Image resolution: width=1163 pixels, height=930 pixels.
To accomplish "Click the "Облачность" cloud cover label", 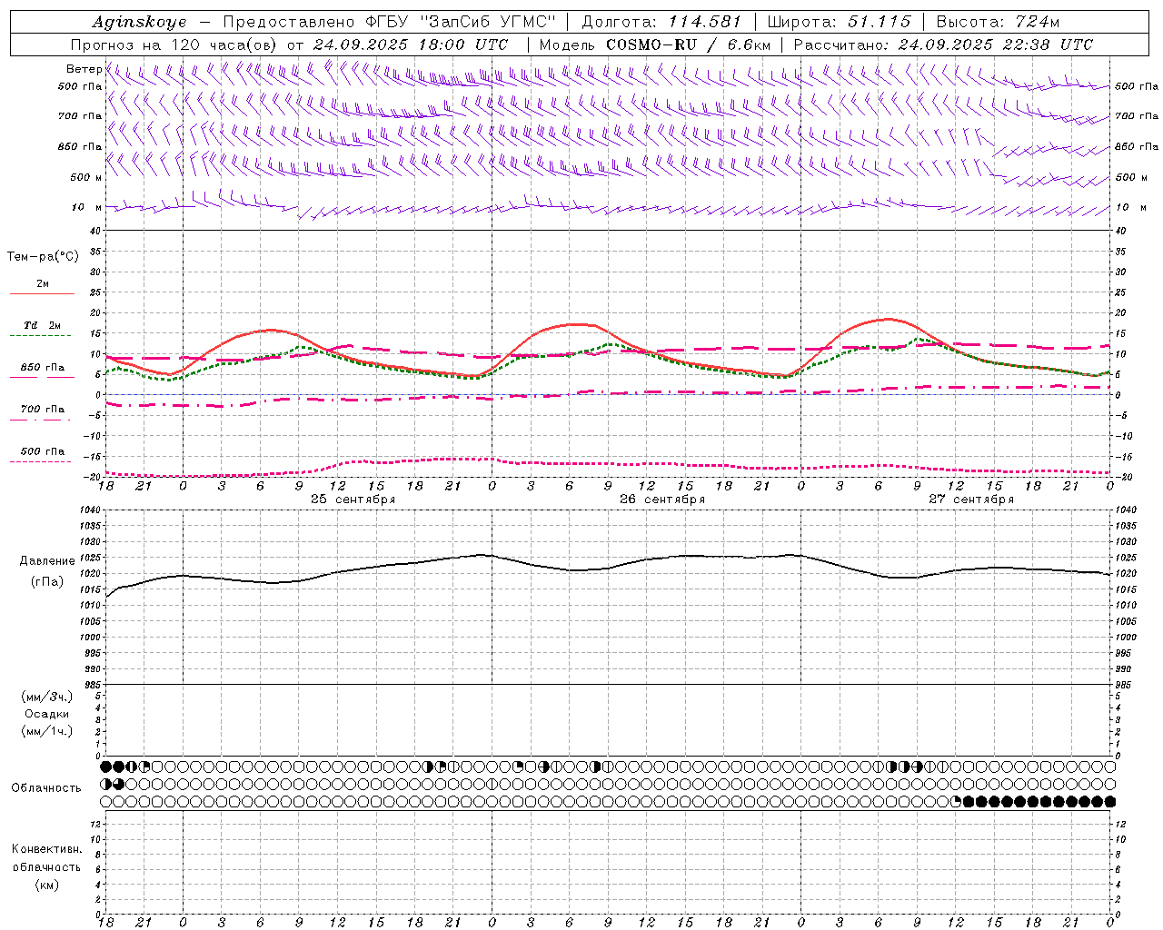I will (46, 788).
